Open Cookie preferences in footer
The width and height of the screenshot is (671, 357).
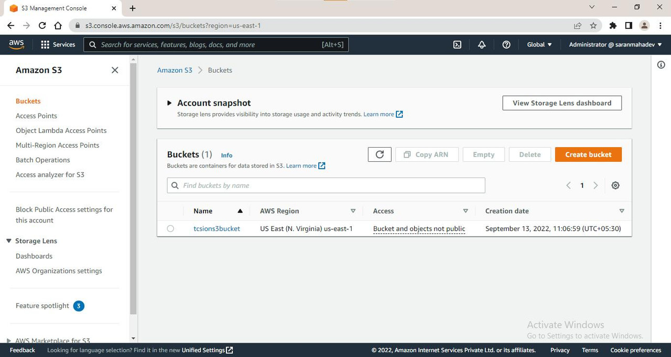pyautogui.click(x=635, y=350)
